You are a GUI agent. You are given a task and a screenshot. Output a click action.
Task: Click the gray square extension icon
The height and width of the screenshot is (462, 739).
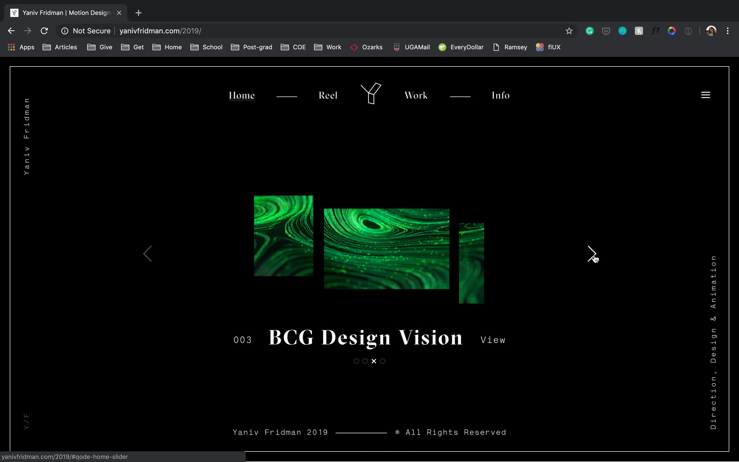point(639,31)
